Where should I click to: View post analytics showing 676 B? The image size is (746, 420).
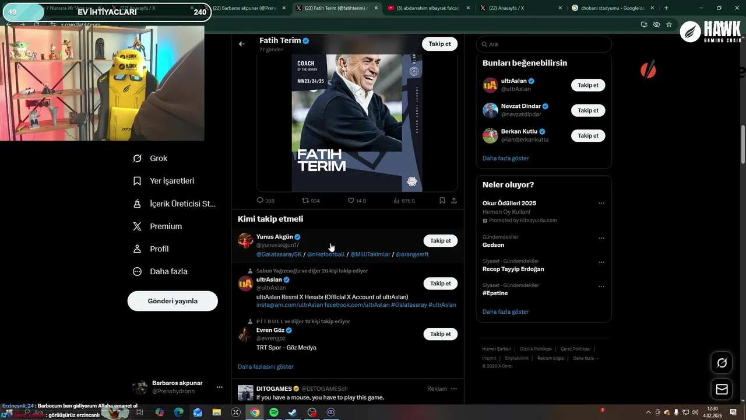pyautogui.click(x=404, y=200)
